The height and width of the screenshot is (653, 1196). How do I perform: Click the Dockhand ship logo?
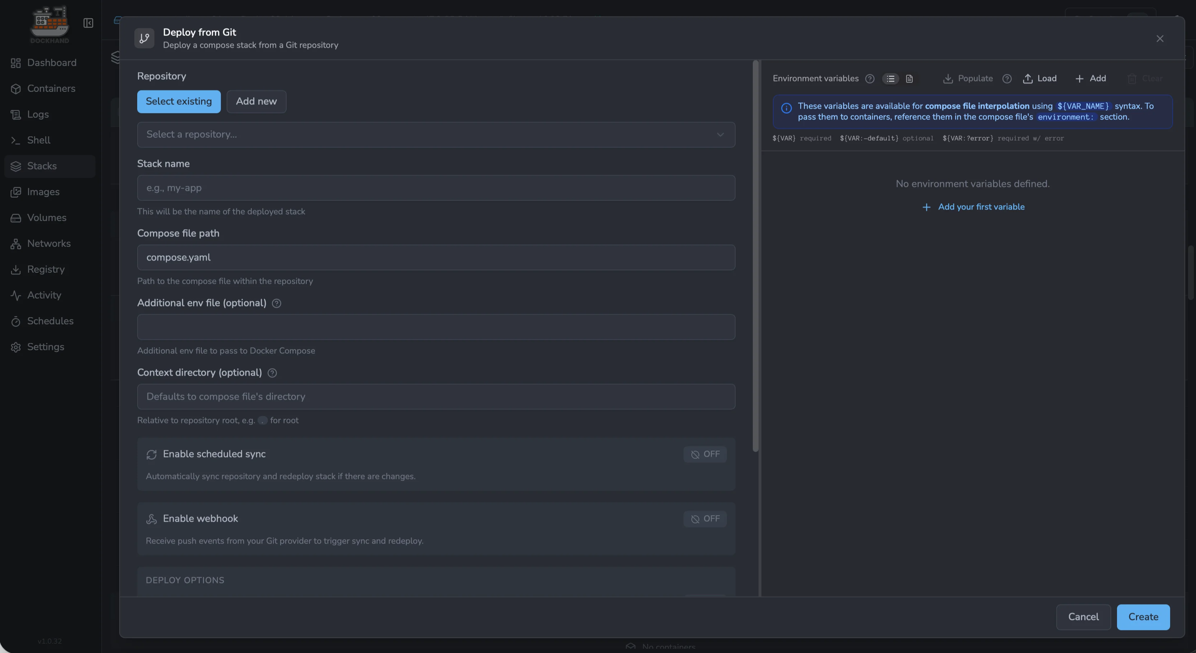coord(50,24)
